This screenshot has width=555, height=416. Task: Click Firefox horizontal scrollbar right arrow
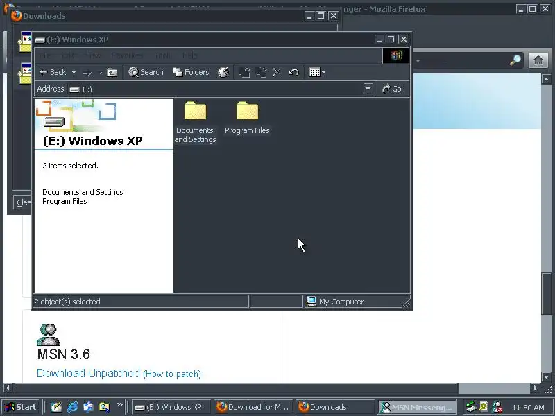(x=536, y=388)
